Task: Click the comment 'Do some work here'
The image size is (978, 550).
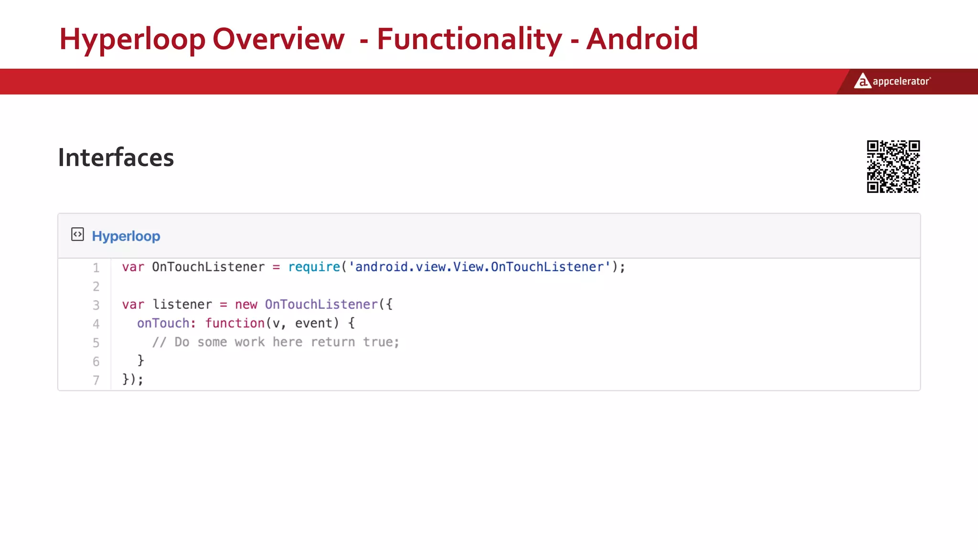Action: 238,342
